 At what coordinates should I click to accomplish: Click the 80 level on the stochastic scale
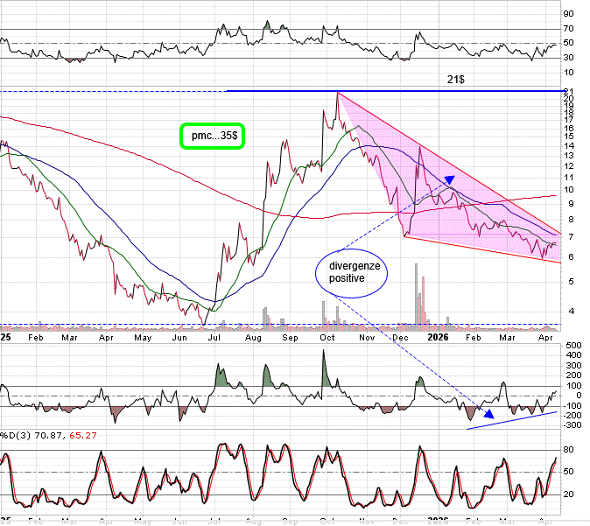(x=568, y=450)
